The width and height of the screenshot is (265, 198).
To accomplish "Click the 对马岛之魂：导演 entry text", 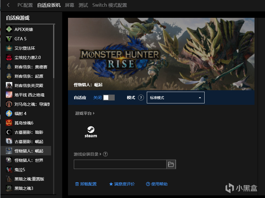I will (x=32, y=104).
